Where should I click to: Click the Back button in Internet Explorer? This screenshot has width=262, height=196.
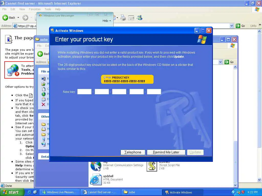pyautogui.click(x=9, y=18)
